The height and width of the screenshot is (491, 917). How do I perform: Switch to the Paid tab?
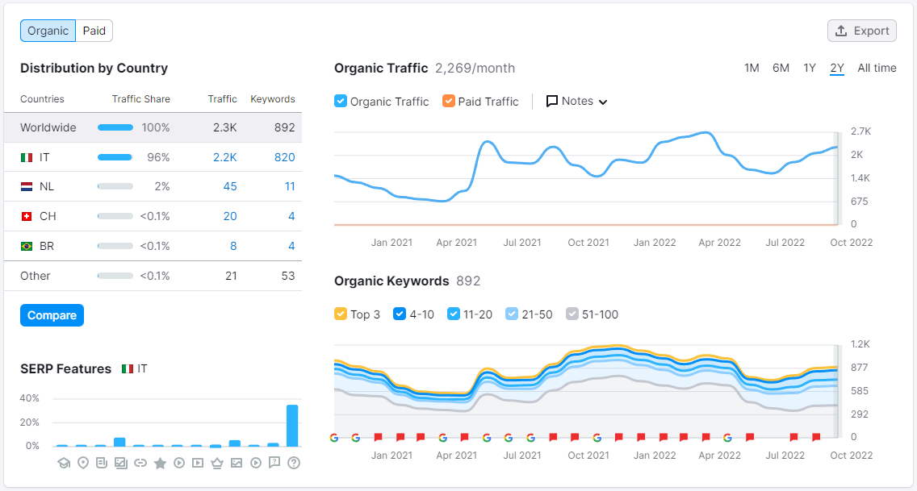coord(94,31)
